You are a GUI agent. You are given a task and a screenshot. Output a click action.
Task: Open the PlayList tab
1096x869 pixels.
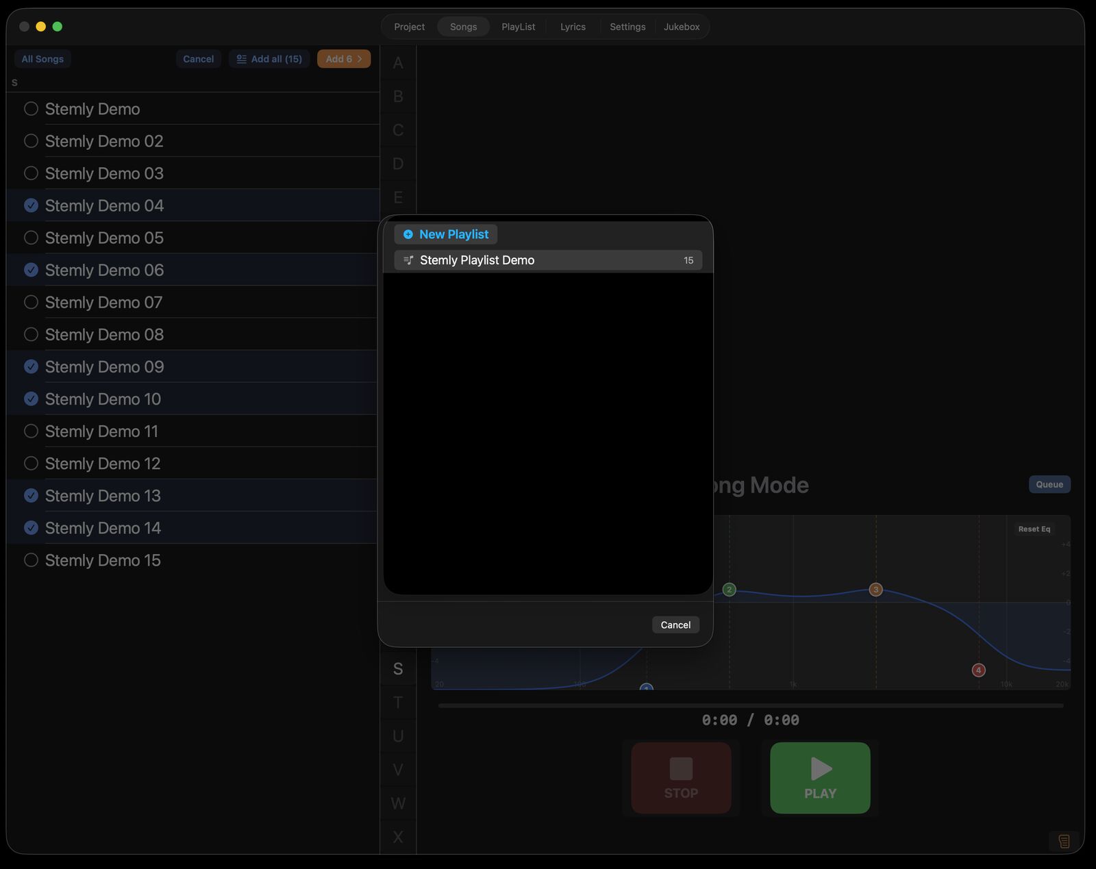pos(519,27)
